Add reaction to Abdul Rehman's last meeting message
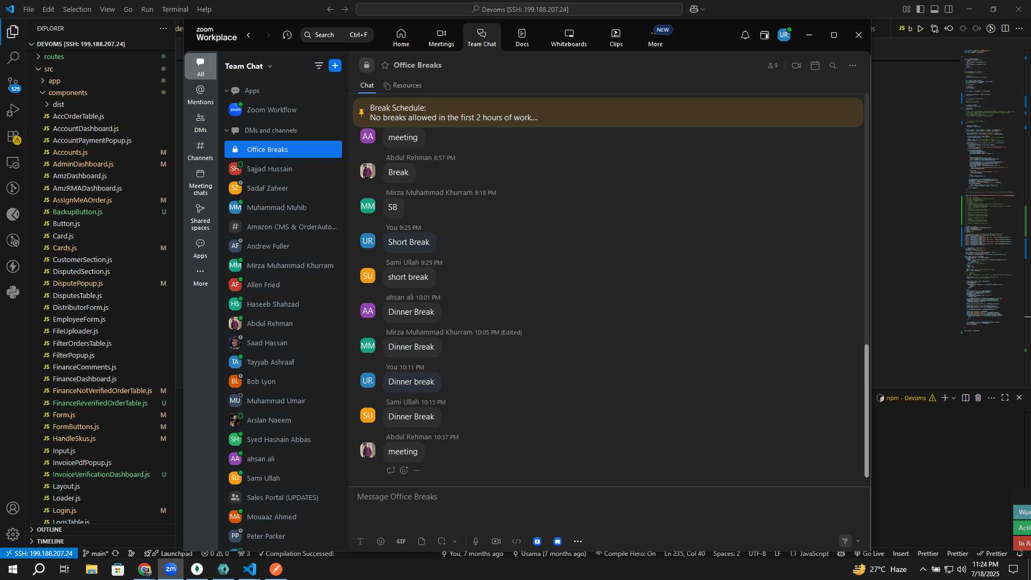The width and height of the screenshot is (1031, 580). click(404, 470)
